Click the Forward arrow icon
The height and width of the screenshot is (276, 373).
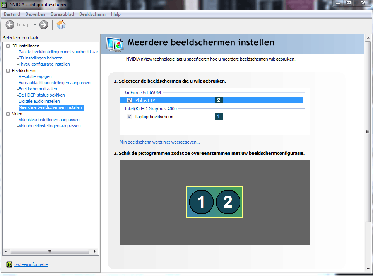click(x=44, y=25)
